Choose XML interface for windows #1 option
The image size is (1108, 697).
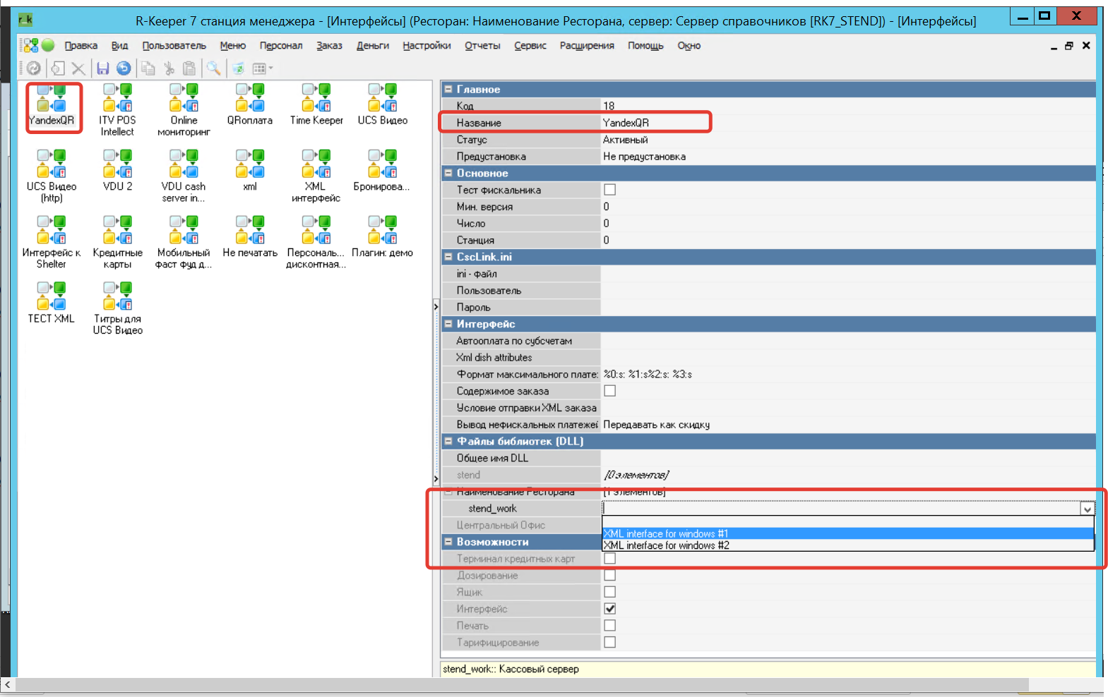(x=666, y=534)
